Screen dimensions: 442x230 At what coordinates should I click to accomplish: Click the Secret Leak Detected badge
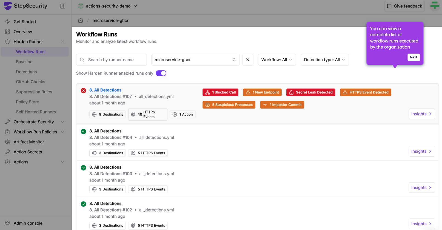pyautogui.click(x=311, y=92)
